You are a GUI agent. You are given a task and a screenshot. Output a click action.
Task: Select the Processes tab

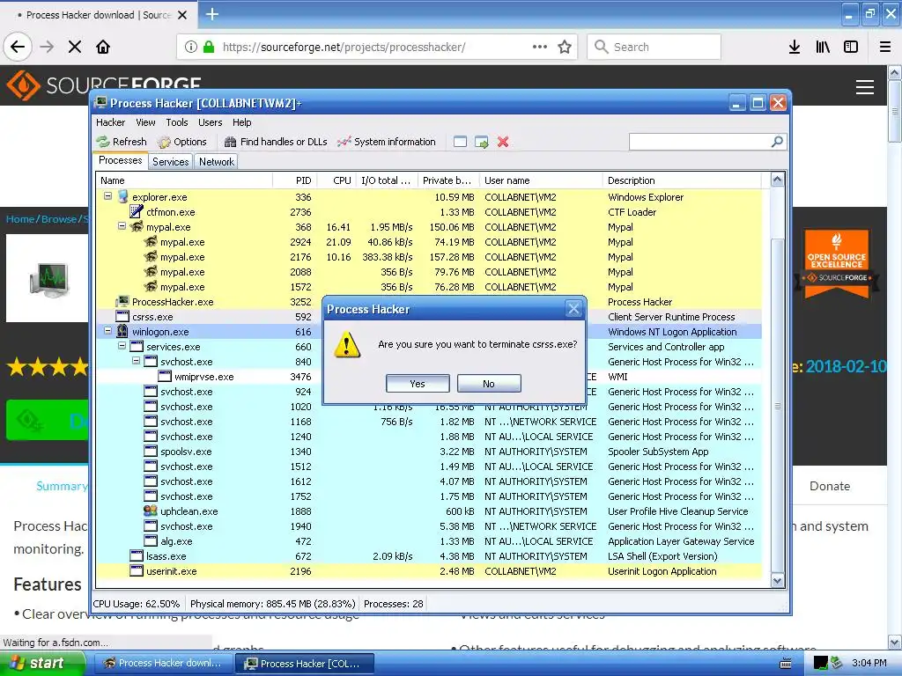(x=120, y=160)
